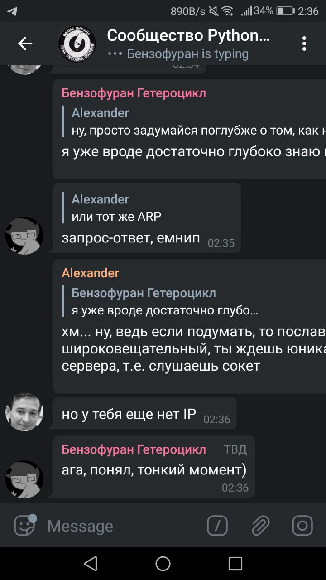Tap the Android home circle button
Viewport: 326px width, 580px height.
pos(163,564)
